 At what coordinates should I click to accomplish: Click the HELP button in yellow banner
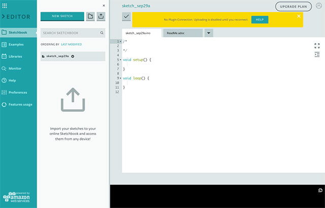click(259, 19)
